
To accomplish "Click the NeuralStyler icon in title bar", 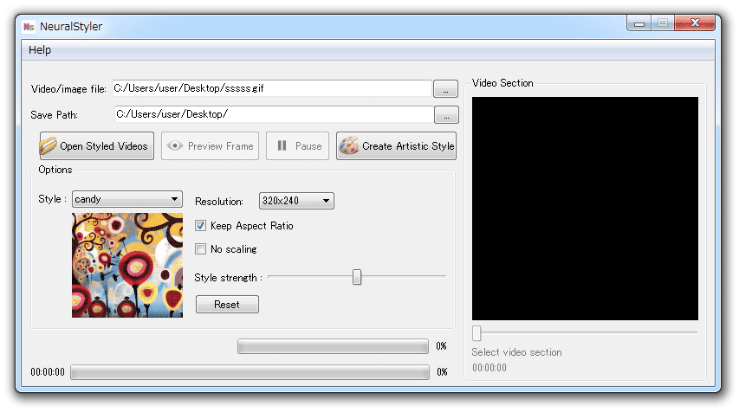I will pos(29,27).
